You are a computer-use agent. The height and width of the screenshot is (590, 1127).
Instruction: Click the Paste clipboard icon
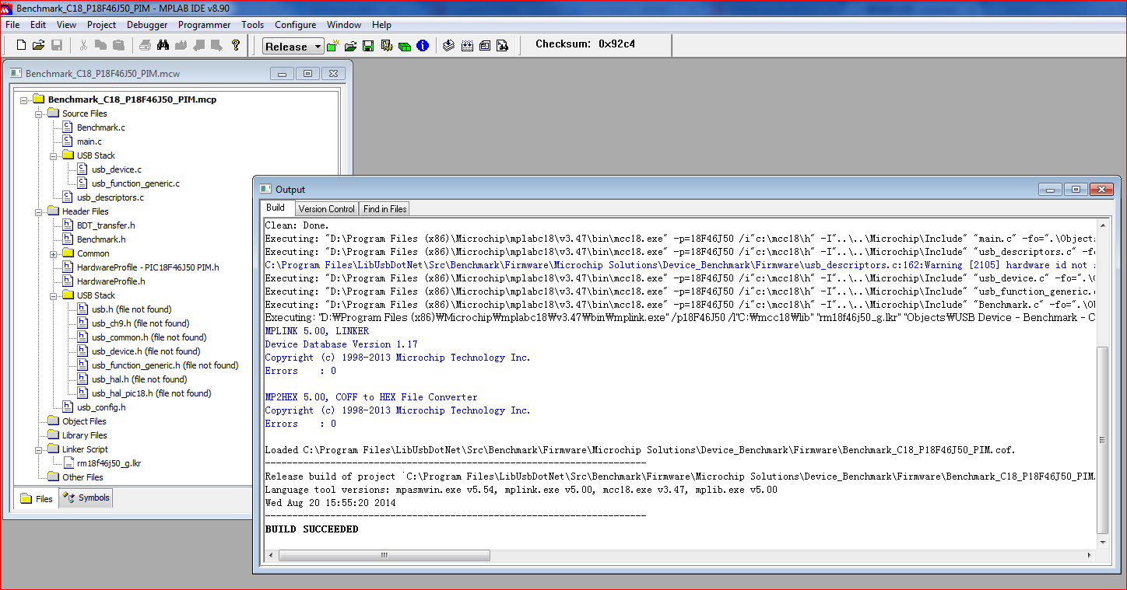(118, 45)
